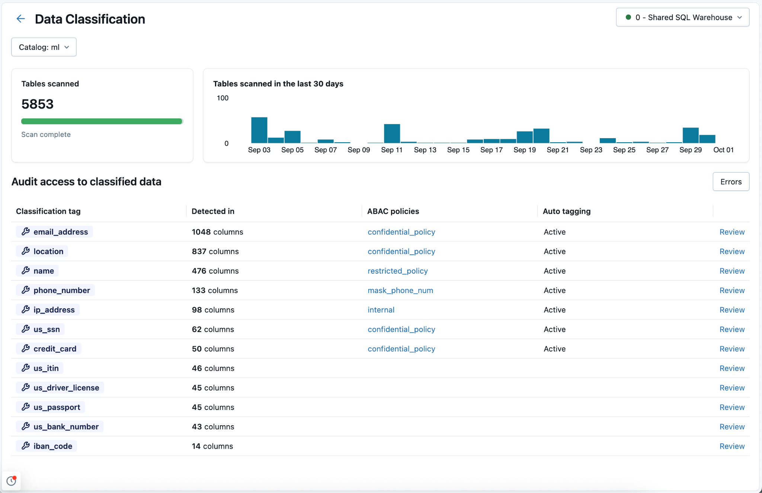Open the mask_phone_num policy

pos(400,290)
